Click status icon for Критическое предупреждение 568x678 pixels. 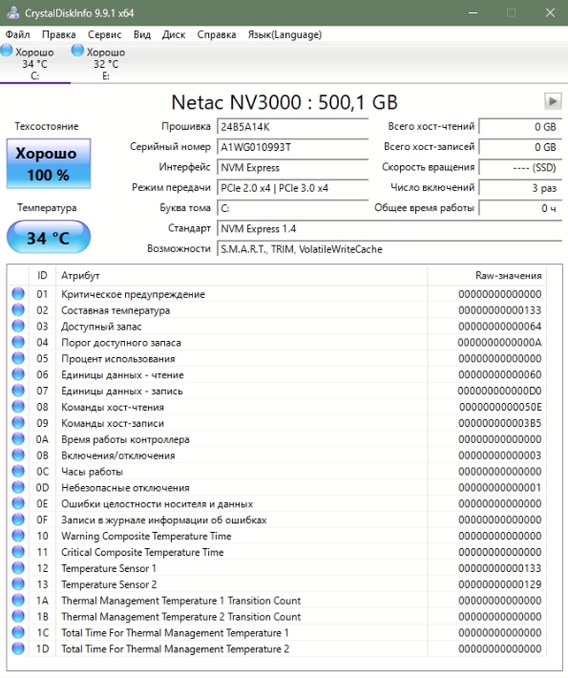click(18, 293)
